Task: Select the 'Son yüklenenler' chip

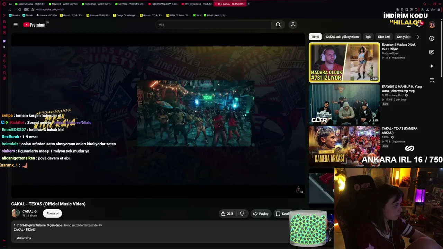Action: point(404,37)
